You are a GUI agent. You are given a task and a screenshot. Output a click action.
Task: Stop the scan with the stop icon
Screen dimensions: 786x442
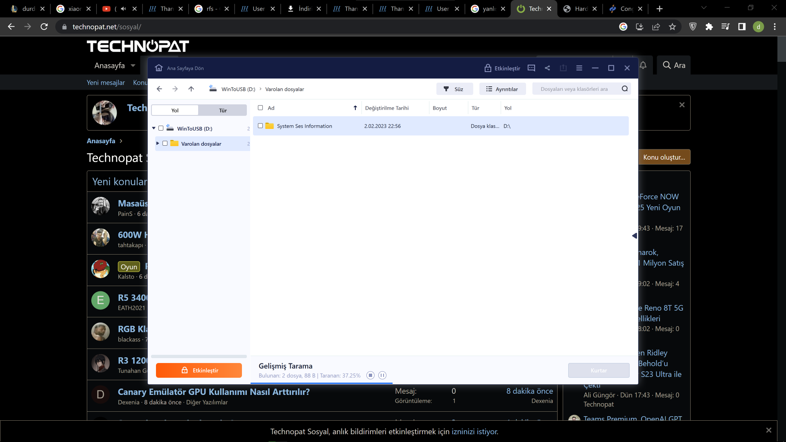pyautogui.click(x=370, y=375)
